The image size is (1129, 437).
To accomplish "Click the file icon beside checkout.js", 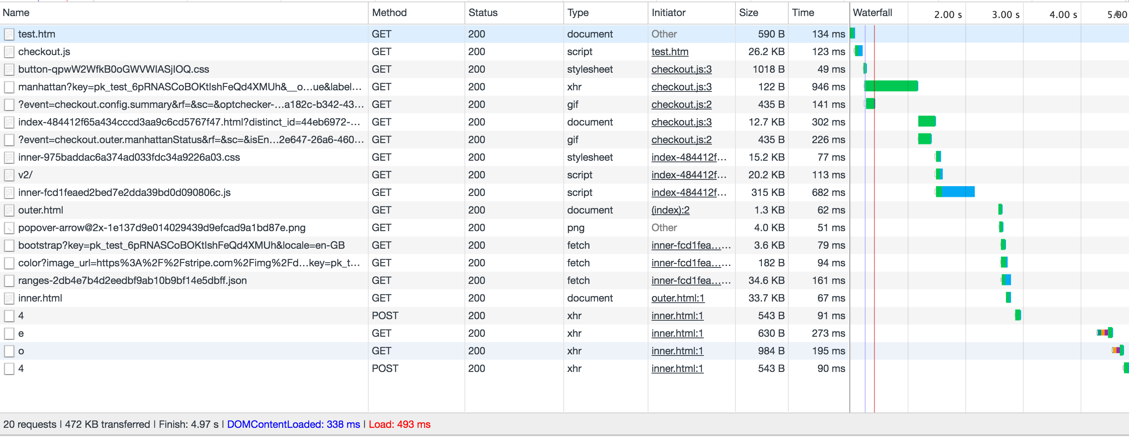I will [x=9, y=52].
